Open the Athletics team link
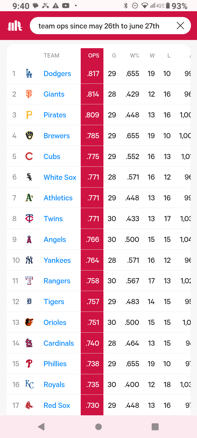 click(58, 198)
